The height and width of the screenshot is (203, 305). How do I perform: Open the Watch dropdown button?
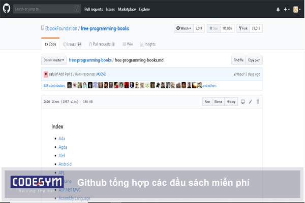(184, 28)
